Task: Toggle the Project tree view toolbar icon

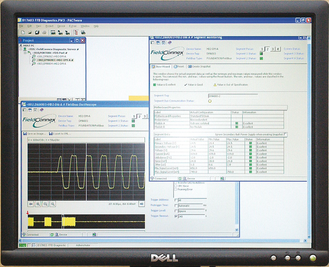Action: pyautogui.click(x=76, y=33)
